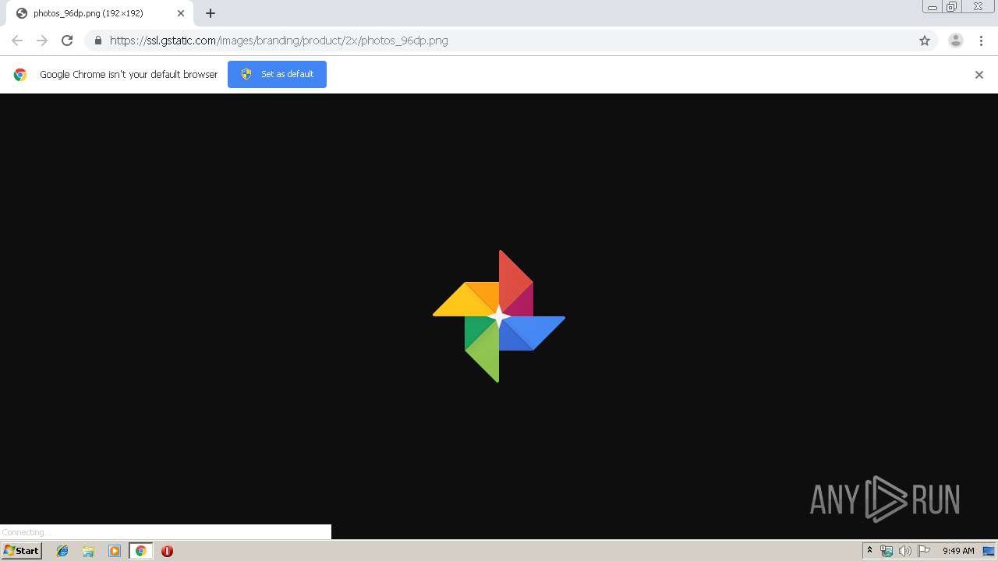Close the Chrome window
This screenshot has width=998, height=561.
(978, 6)
